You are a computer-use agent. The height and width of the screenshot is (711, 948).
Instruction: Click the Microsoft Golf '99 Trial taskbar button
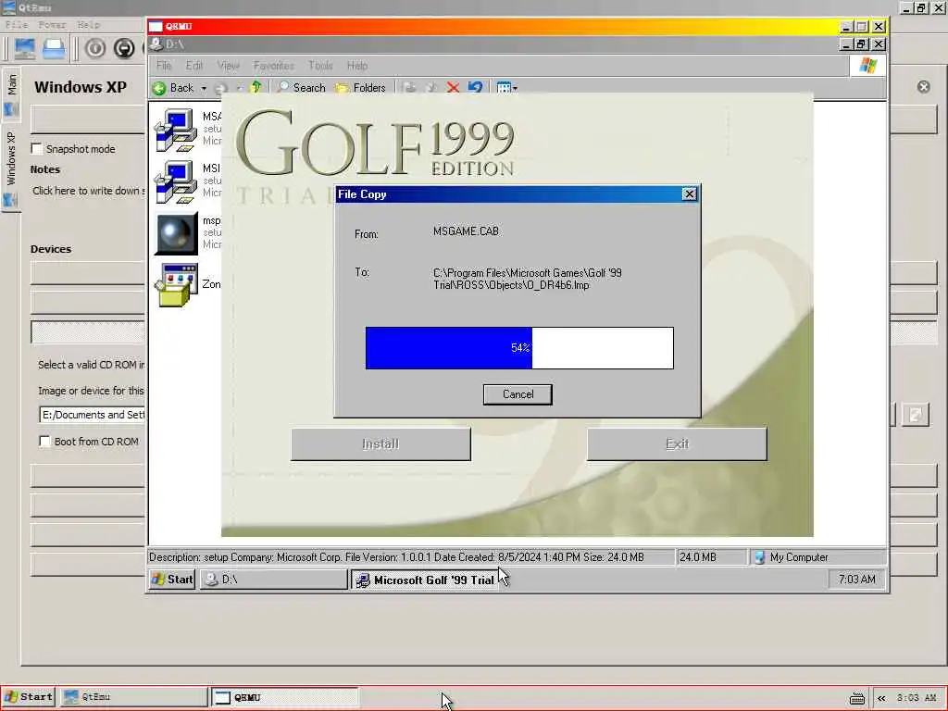426,580
